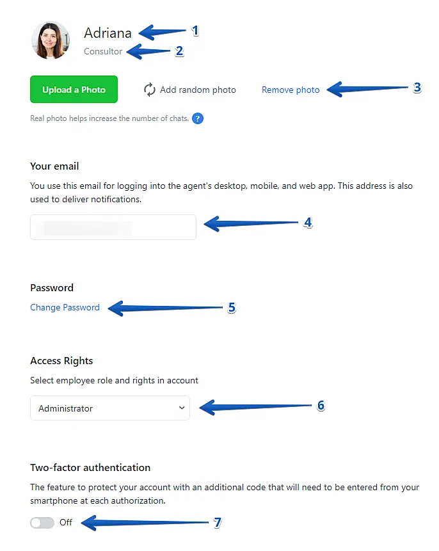The width and height of the screenshot is (439, 551).
Task: Click the Off label beside the toggle
Action: point(66,523)
